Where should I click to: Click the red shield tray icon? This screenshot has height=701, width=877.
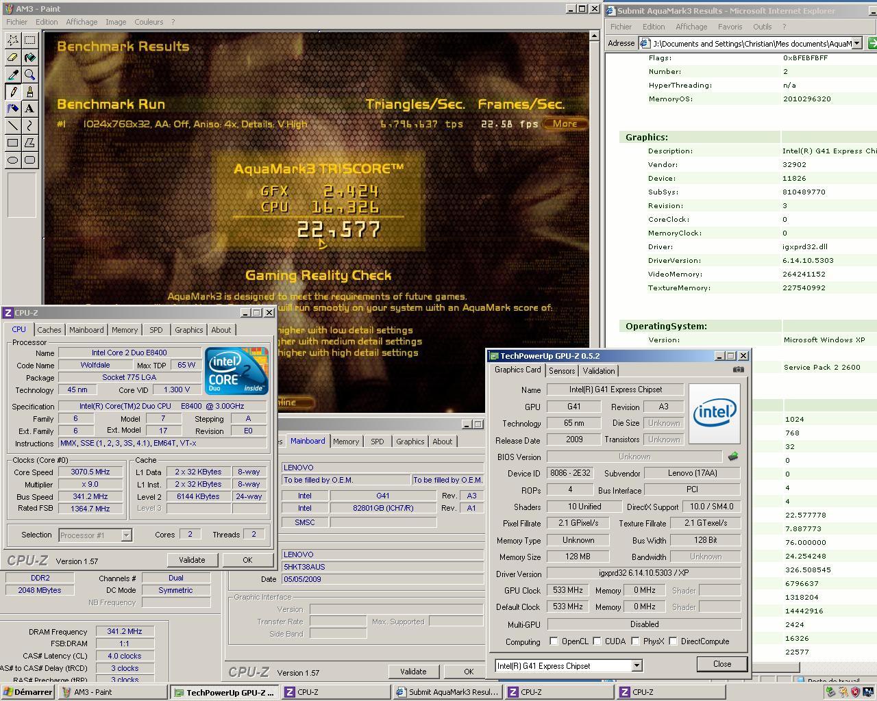click(x=855, y=692)
